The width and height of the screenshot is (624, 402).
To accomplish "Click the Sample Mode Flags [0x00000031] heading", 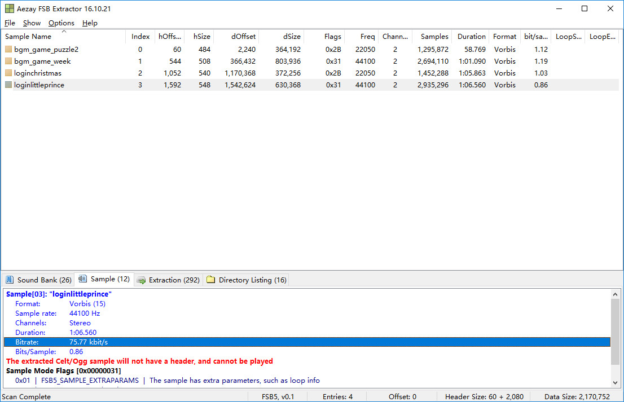I will pos(64,370).
